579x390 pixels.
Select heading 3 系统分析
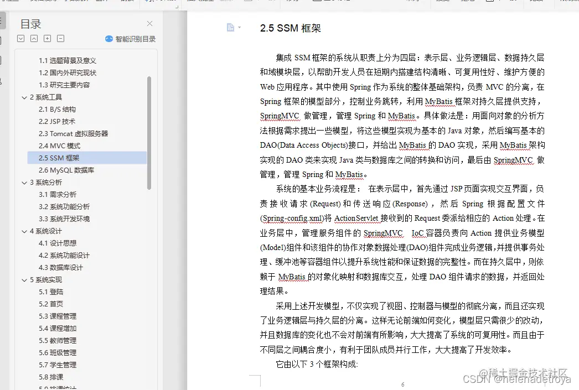coord(46,182)
